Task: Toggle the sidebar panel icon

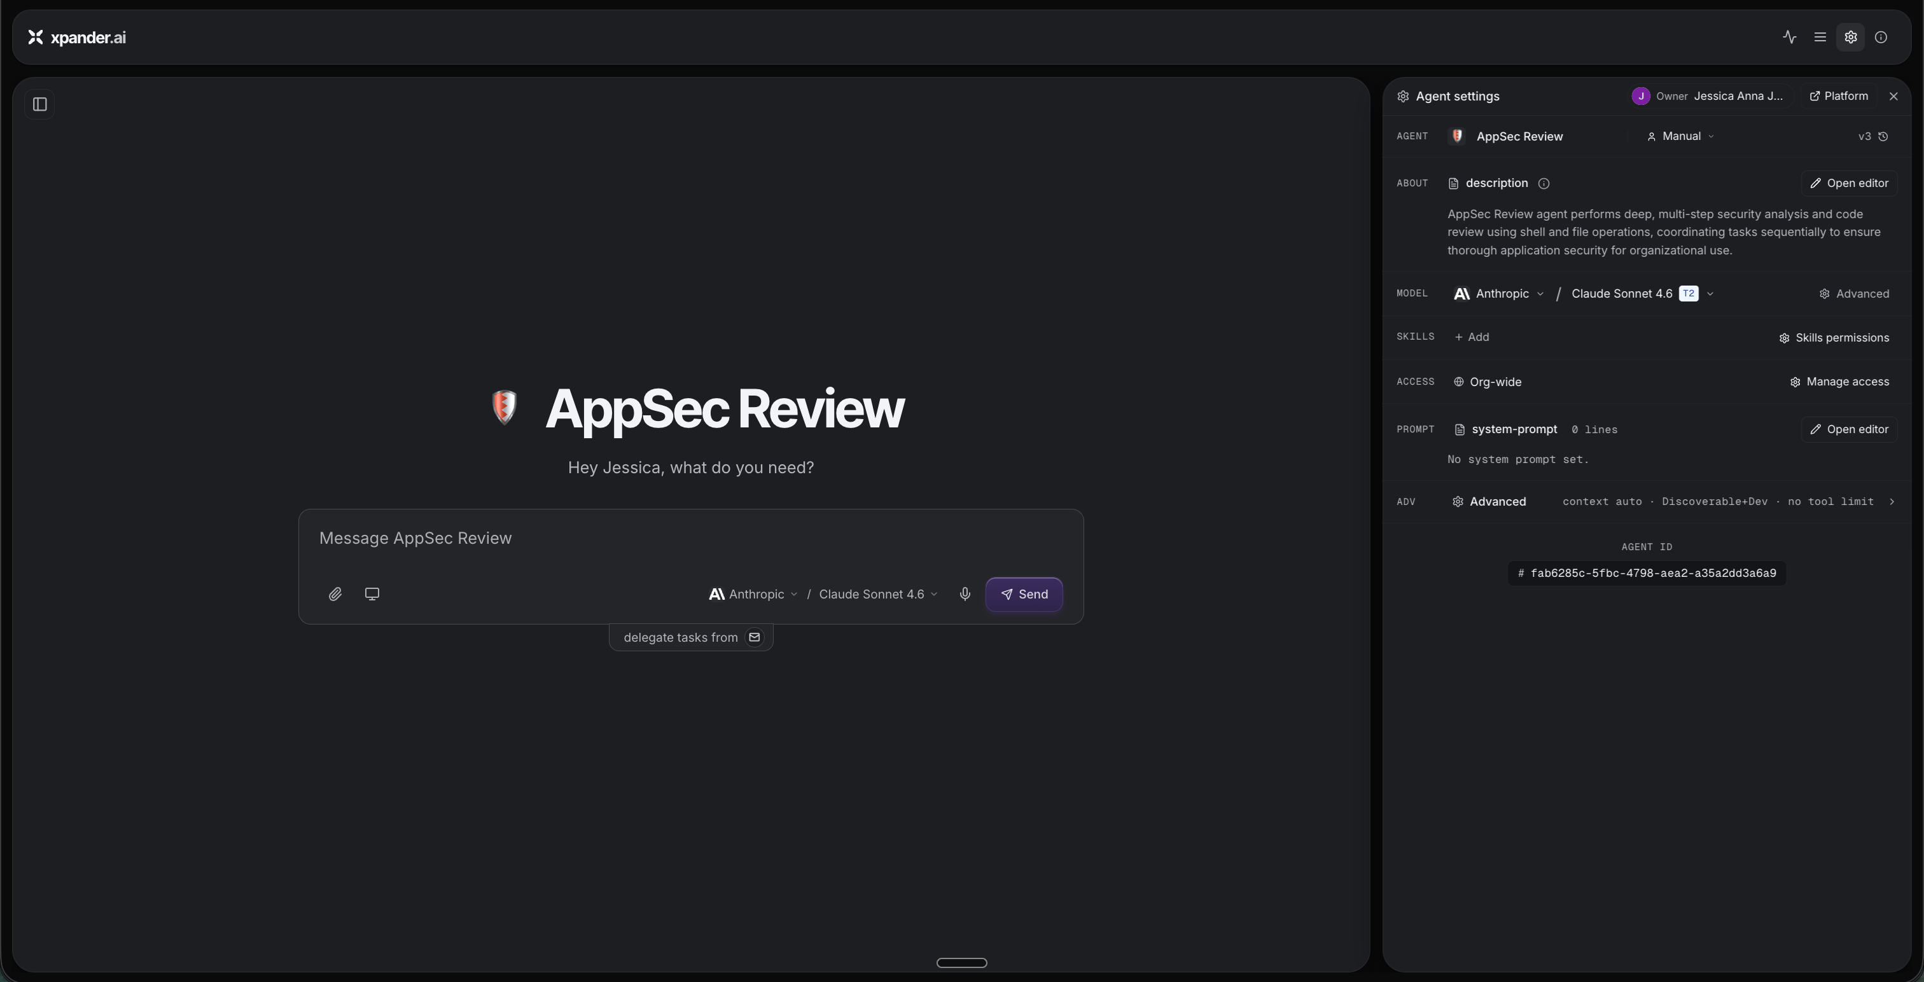Action: point(39,104)
